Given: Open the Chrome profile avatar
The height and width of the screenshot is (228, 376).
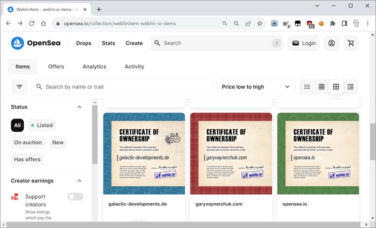Looking at the screenshot, I should click(356, 23).
